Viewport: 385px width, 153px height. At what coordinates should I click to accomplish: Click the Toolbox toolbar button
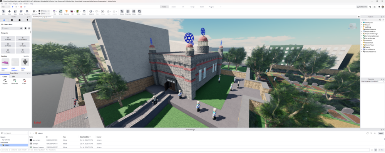coord(134,12)
